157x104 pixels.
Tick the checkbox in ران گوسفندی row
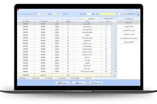pyautogui.click(x=113, y=24)
